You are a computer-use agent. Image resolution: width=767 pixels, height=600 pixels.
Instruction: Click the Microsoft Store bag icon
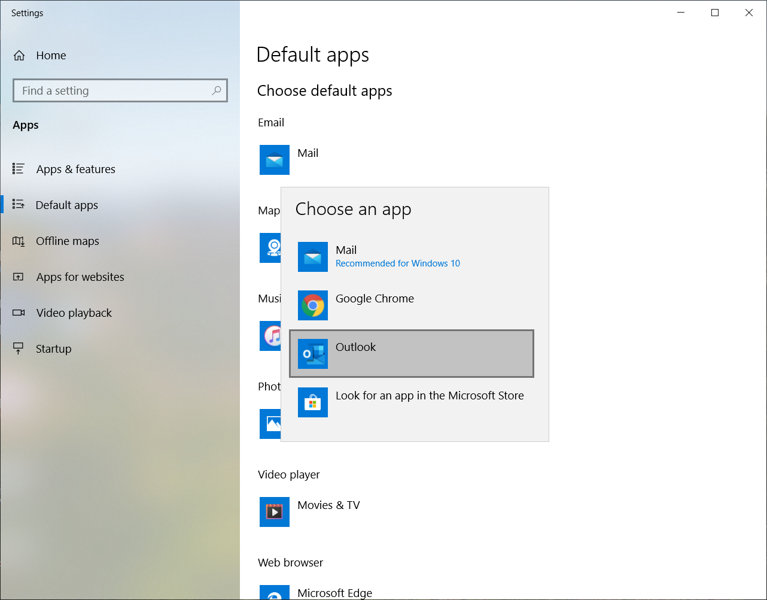[x=313, y=402]
